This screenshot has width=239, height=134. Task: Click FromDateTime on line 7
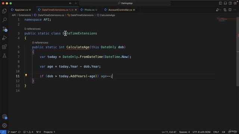click(x=91, y=57)
